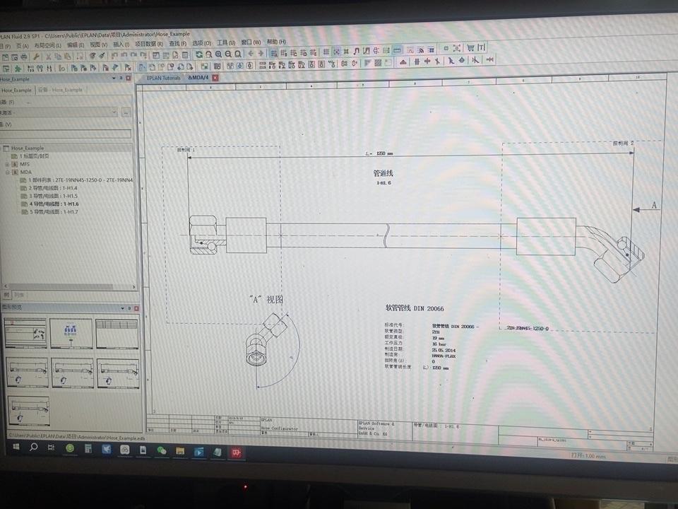Click the previous page arrow icon
Image resolution: width=678 pixels, height=509 pixels.
point(250,54)
